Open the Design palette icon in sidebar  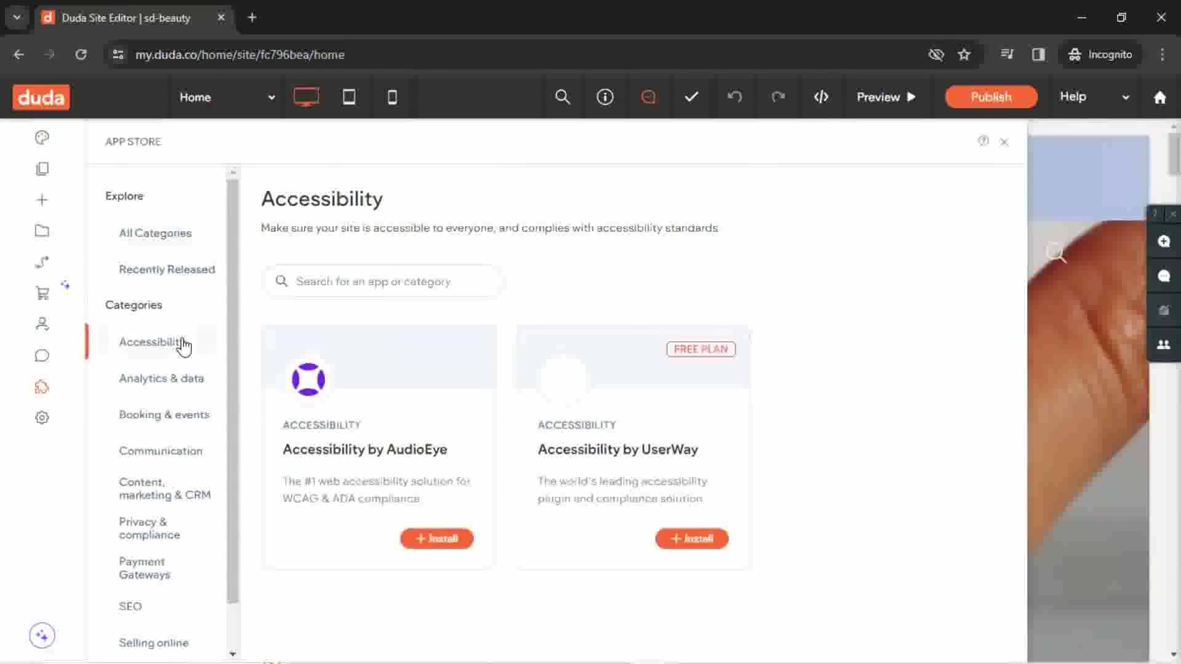coord(42,137)
